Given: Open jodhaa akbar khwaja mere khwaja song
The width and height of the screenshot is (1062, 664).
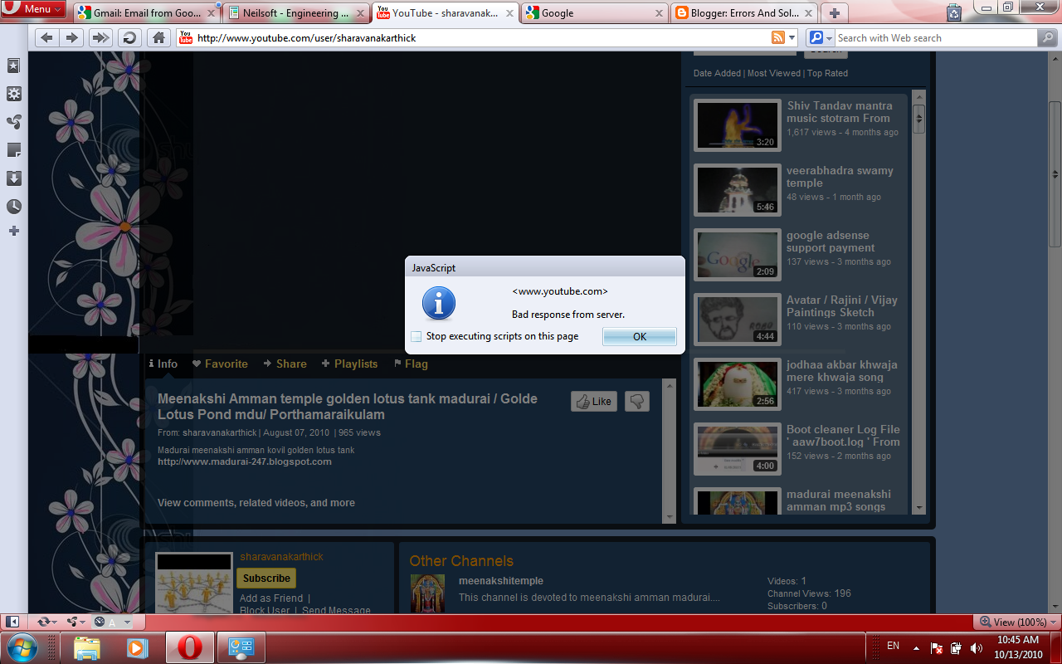Looking at the screenshot, I should [842, 371].
